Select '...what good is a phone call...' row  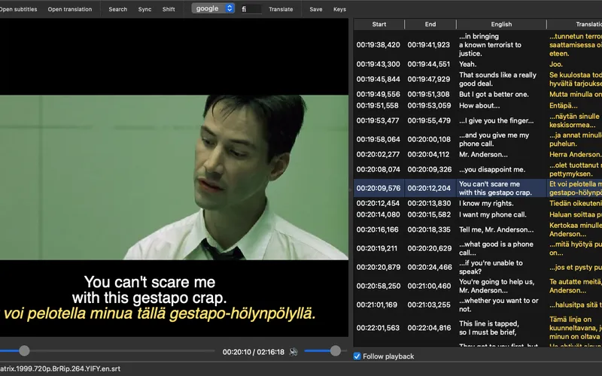(x=496, y=248)
